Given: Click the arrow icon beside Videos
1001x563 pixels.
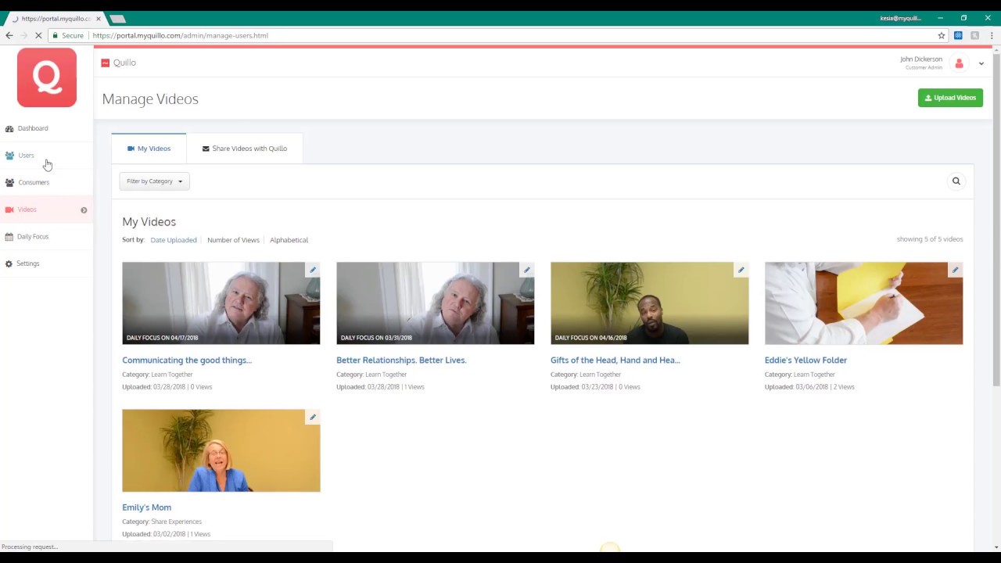Looking at the screenshot, I should coord(84,210).
